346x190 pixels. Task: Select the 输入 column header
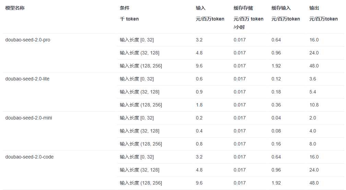[x=201, y=8]
